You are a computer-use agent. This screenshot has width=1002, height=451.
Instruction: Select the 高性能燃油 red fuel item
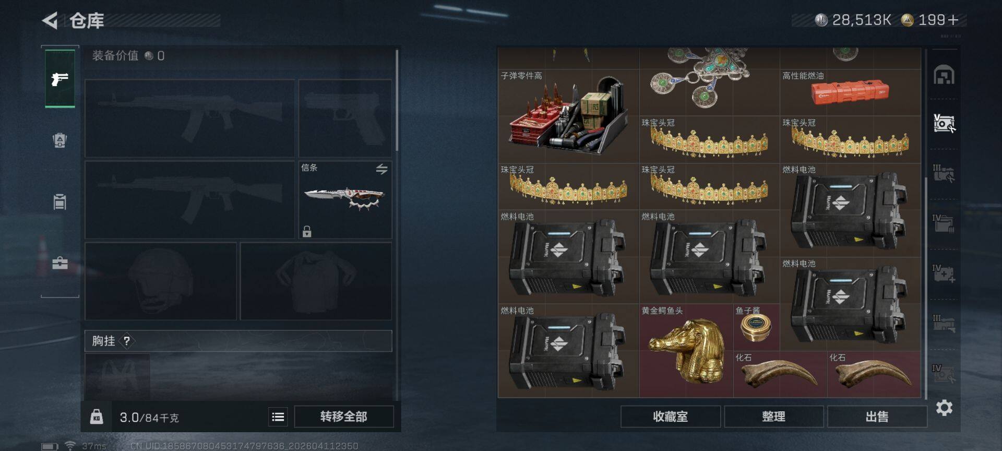coord(850,92)
